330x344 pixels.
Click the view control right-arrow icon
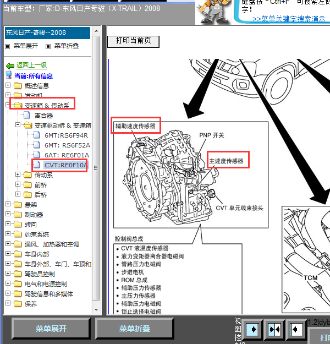point(253,329)
